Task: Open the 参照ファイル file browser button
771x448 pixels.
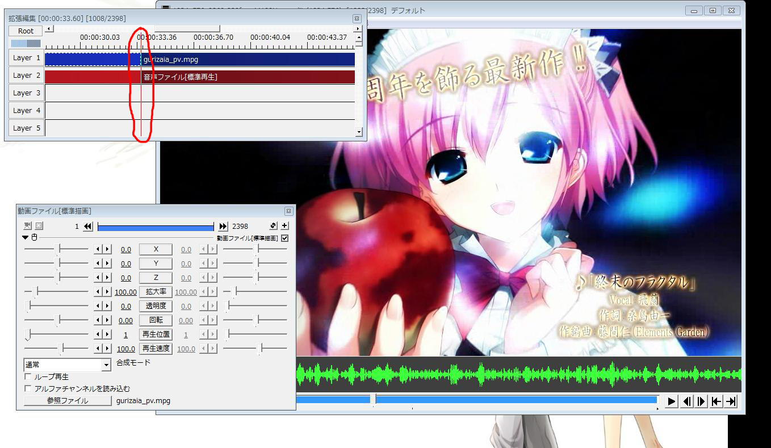Action: coord(68,401)
